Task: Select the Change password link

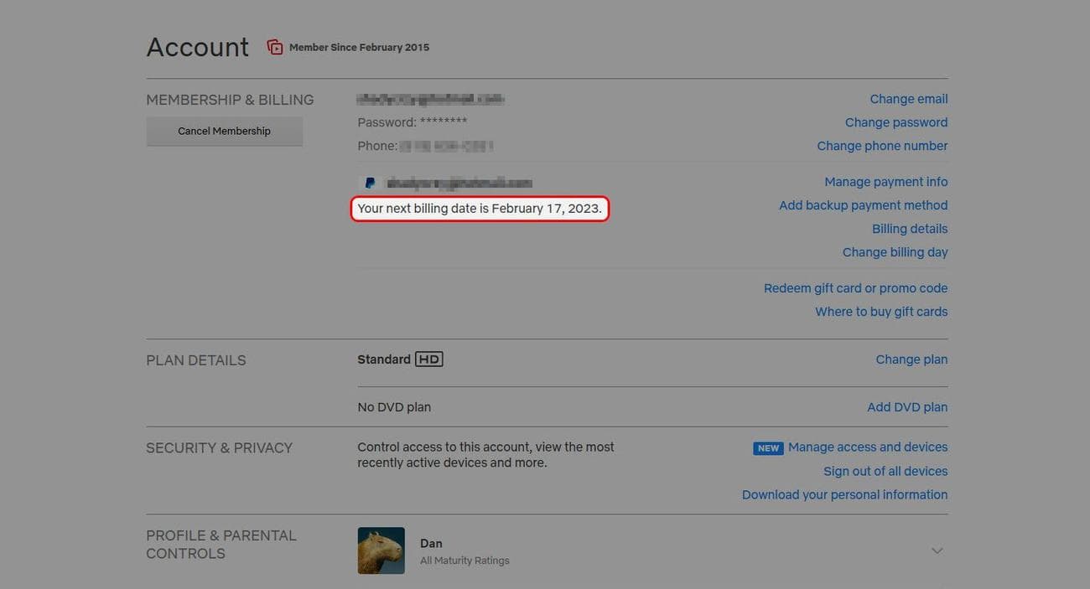Action: pyautogui.click(x=895, y=122)
